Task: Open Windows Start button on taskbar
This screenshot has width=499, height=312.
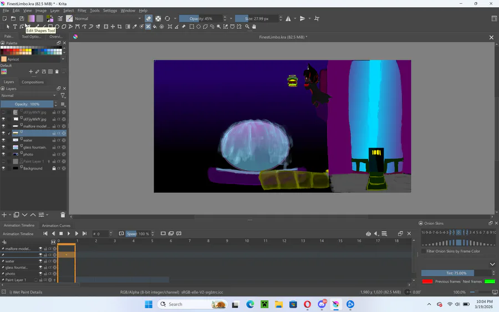Action: 148,304
